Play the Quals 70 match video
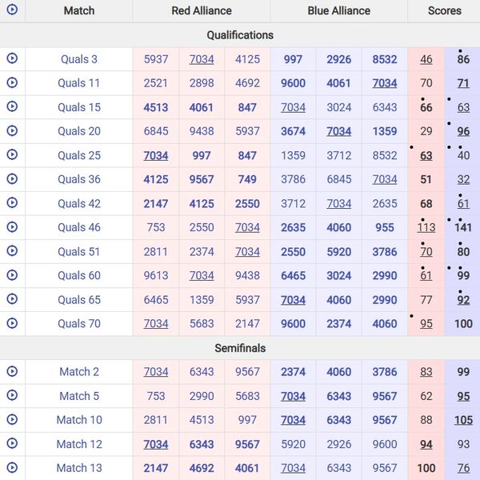Viewport: 480px width, 480px height. (12, 323)
